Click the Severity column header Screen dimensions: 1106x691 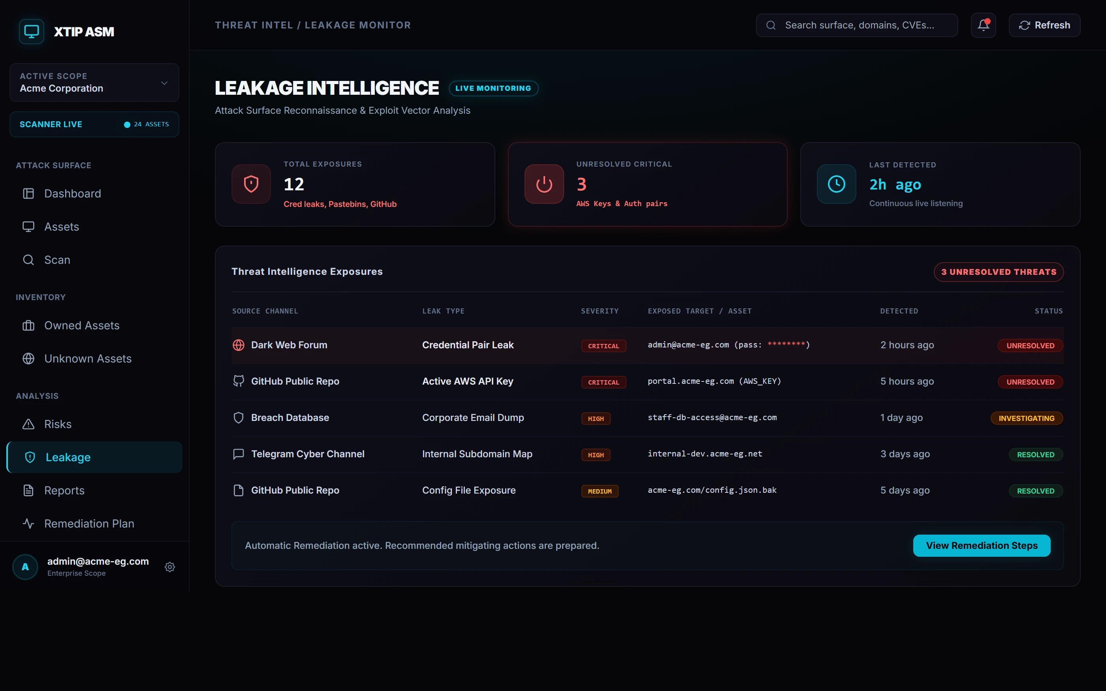(x=600, y=311)
